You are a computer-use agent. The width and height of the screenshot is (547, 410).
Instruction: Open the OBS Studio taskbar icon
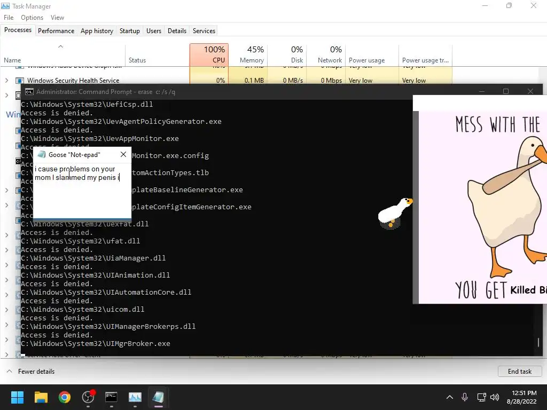pyautogui.click(x=88, y=397)
